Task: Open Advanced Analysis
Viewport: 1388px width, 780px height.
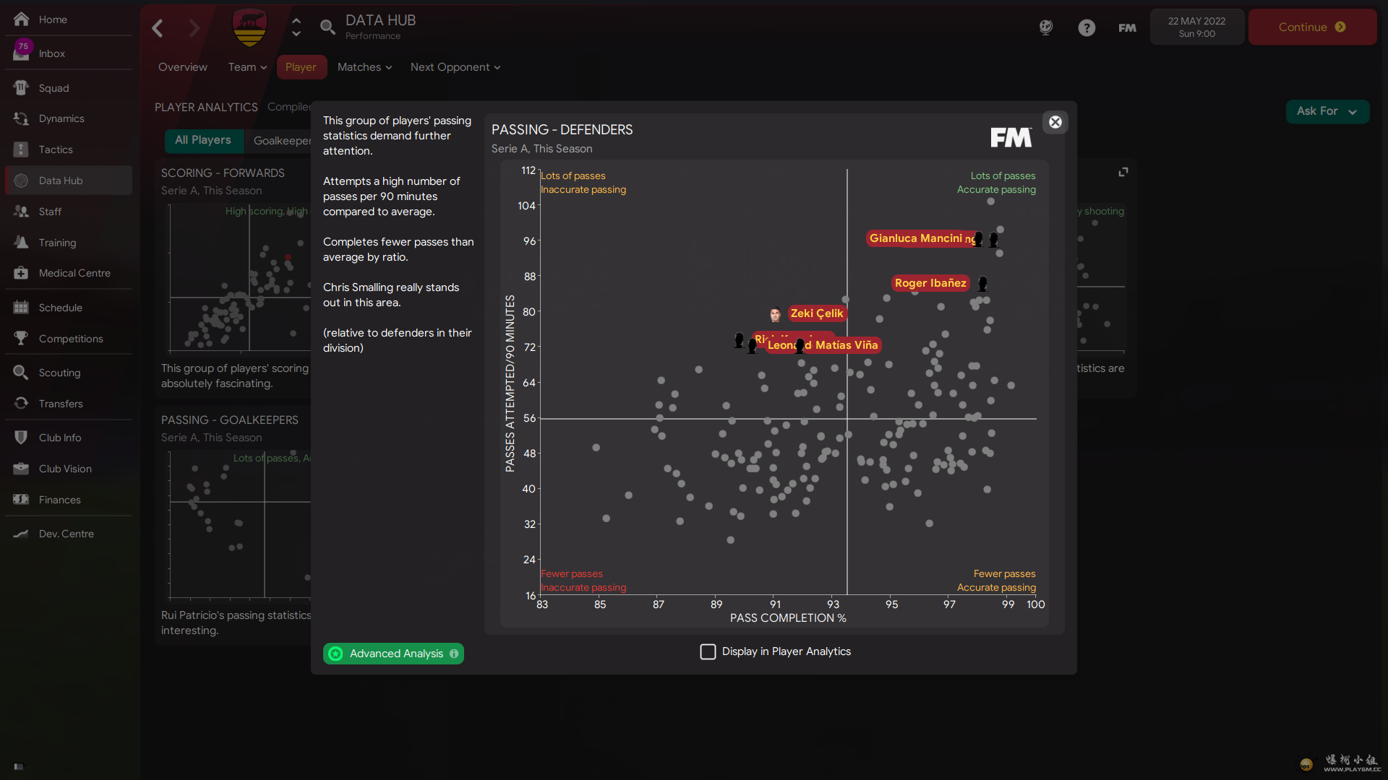Action: tap(393, 654)
